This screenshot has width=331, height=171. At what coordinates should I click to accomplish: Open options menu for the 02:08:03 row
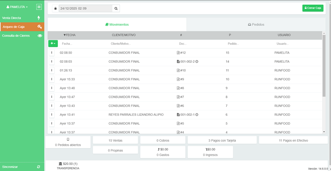[x=52, y=62]
